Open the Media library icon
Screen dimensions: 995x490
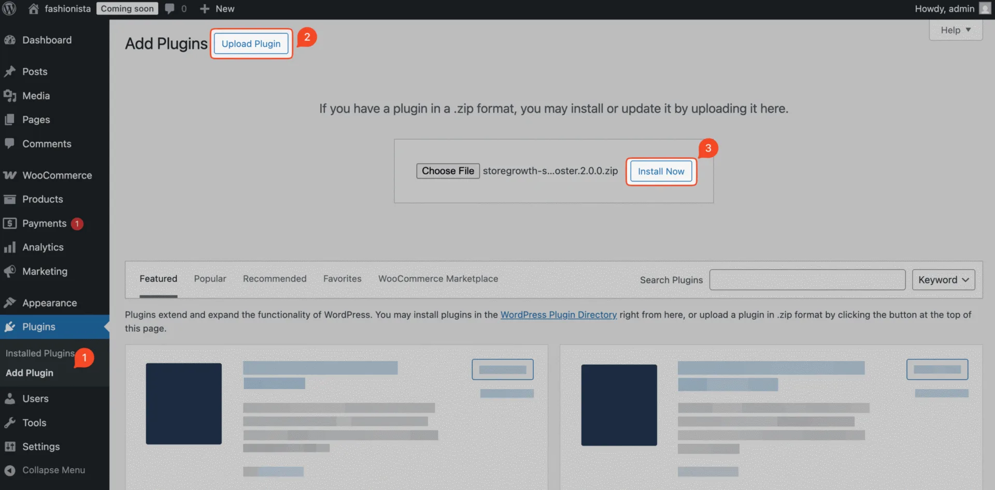10,96
